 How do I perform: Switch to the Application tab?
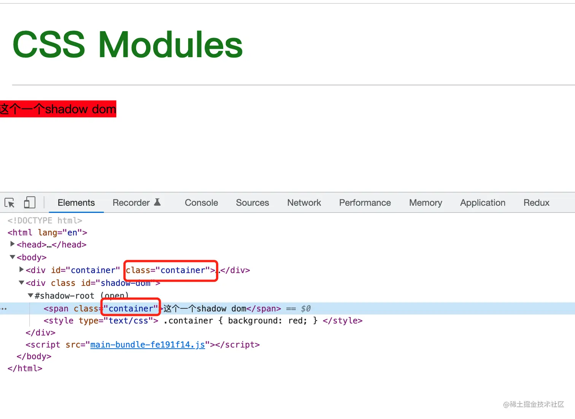click(x=483, y=203)
